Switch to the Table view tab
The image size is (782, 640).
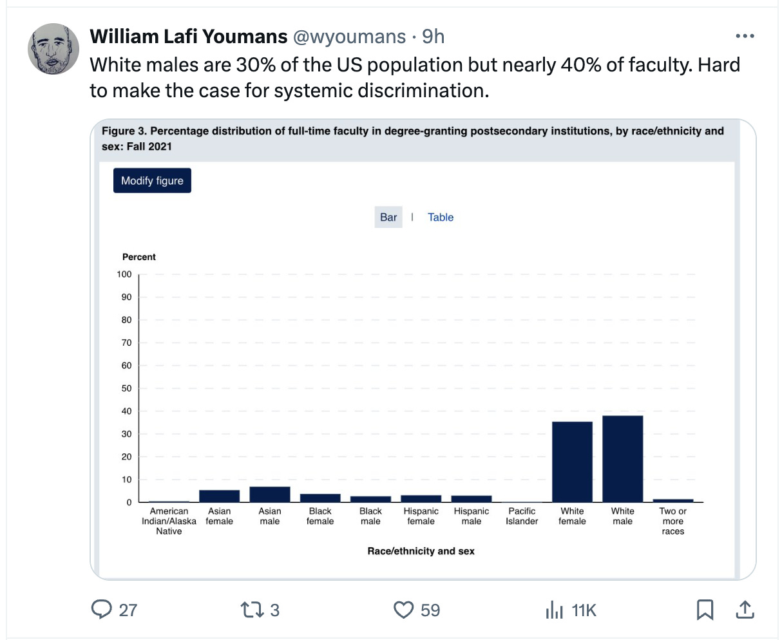(x=441, y=218)
